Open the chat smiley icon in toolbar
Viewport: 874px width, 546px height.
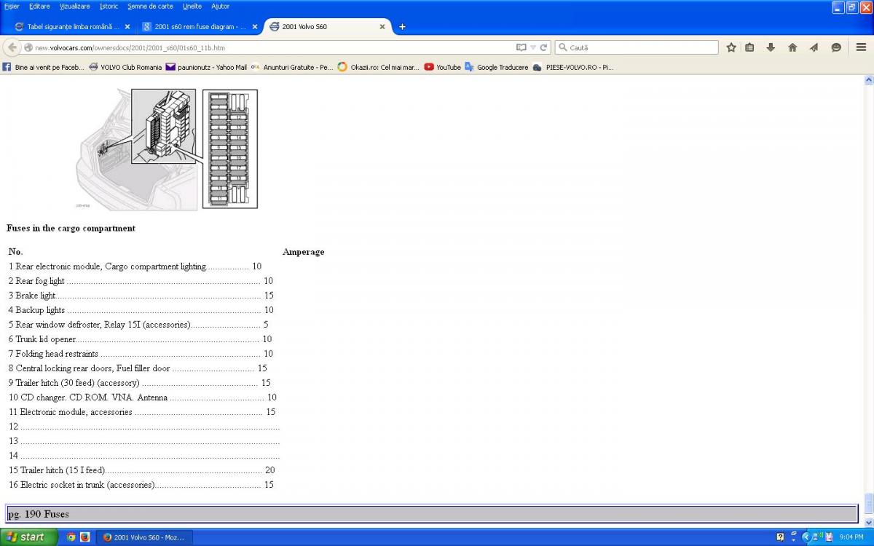836,47
